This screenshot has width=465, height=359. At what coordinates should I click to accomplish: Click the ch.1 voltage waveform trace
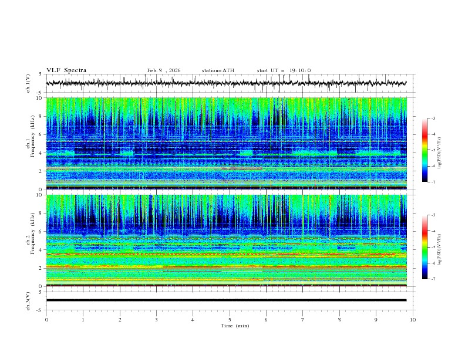[x=226, y=83]
